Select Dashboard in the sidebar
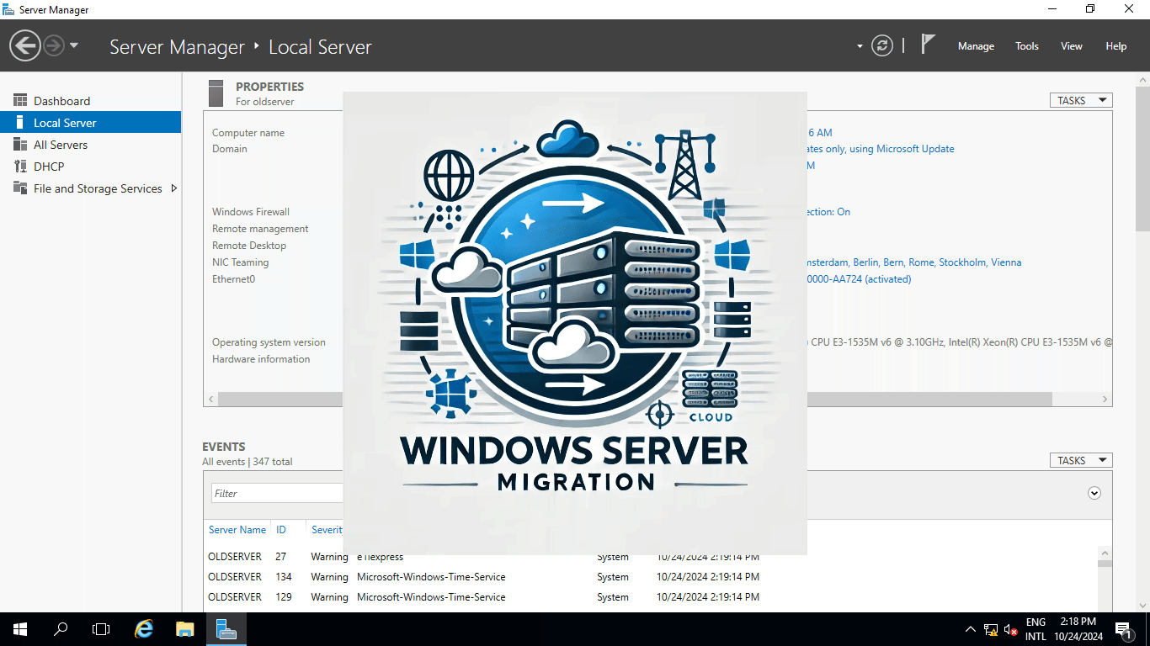Viewport: 1150px width, 646px height. (90, 101)
